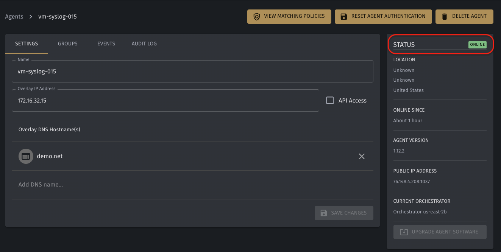Click the Overlay IP Address field
This screenshot has height=252, width=501.
coord(165,101)
